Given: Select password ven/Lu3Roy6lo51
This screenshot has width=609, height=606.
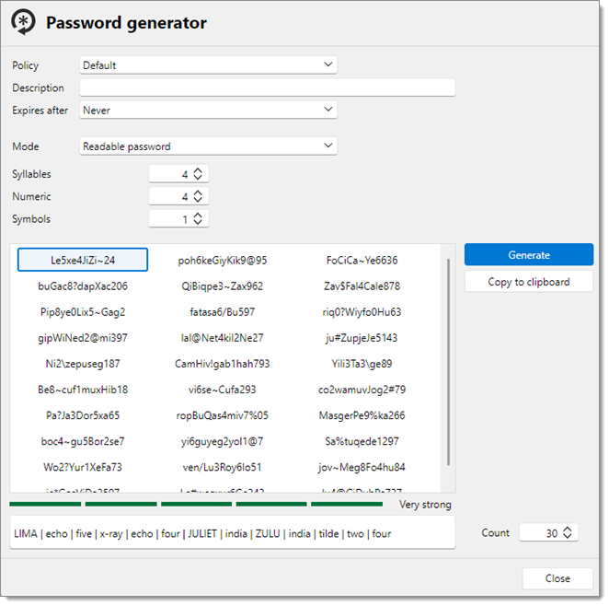Looking at the screenshot, I should 222,467.
